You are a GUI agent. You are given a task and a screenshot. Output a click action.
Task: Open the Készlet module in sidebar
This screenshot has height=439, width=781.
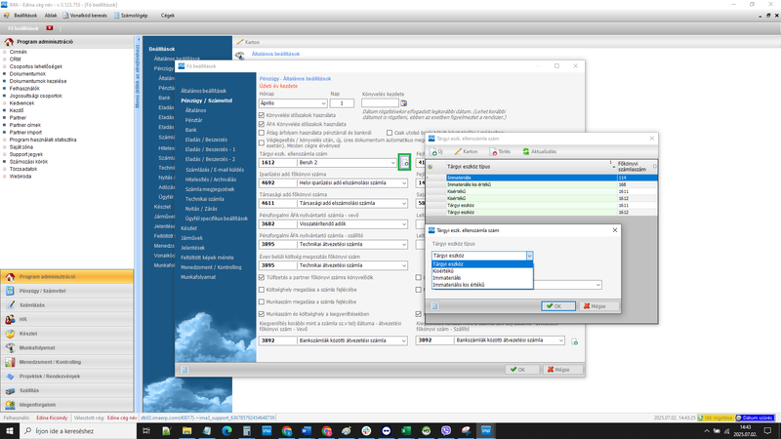[x=28, y=333]
